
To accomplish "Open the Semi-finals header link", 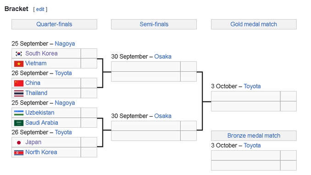I will 154,24.
